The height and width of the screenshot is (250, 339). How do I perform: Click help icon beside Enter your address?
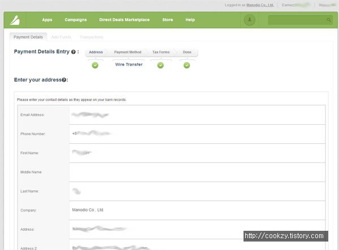coord(64,80)
